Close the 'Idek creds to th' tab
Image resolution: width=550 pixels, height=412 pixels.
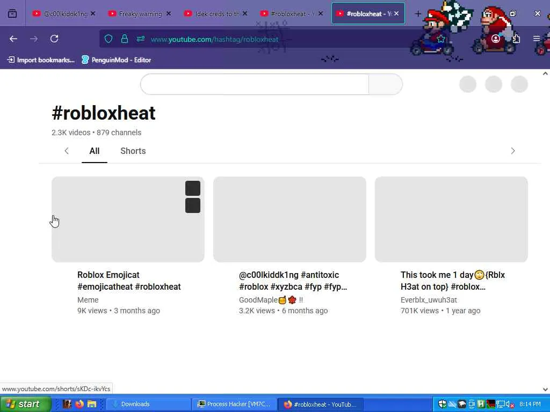(245, 13)
